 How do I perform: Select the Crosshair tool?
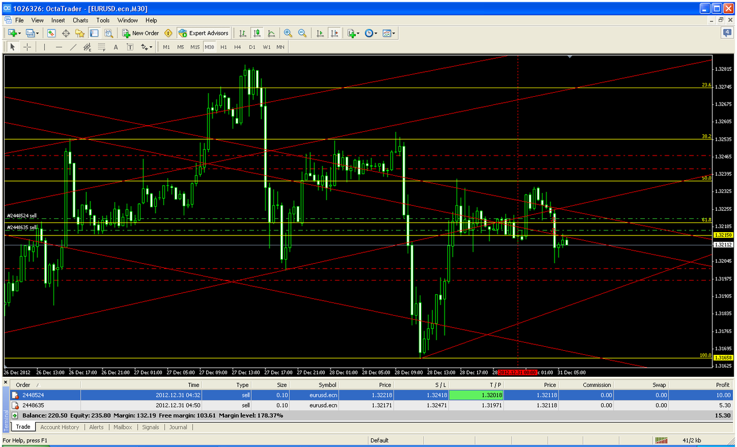coord(27,47)
